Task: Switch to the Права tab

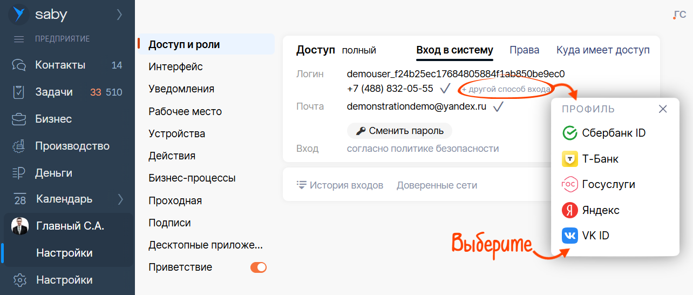Action: click(x=525, y=50)
